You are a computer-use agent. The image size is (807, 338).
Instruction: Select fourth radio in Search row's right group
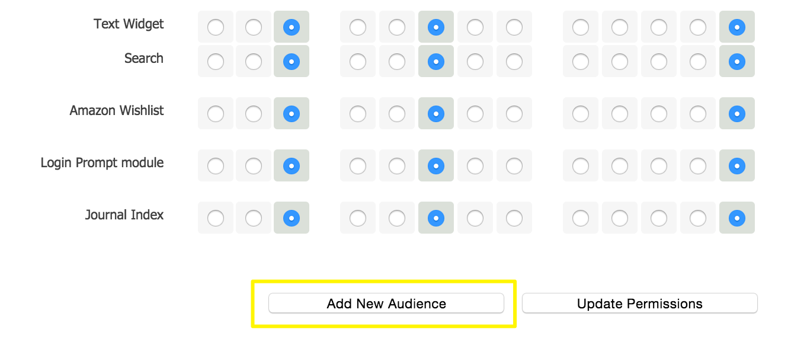[x=698, y=61]
